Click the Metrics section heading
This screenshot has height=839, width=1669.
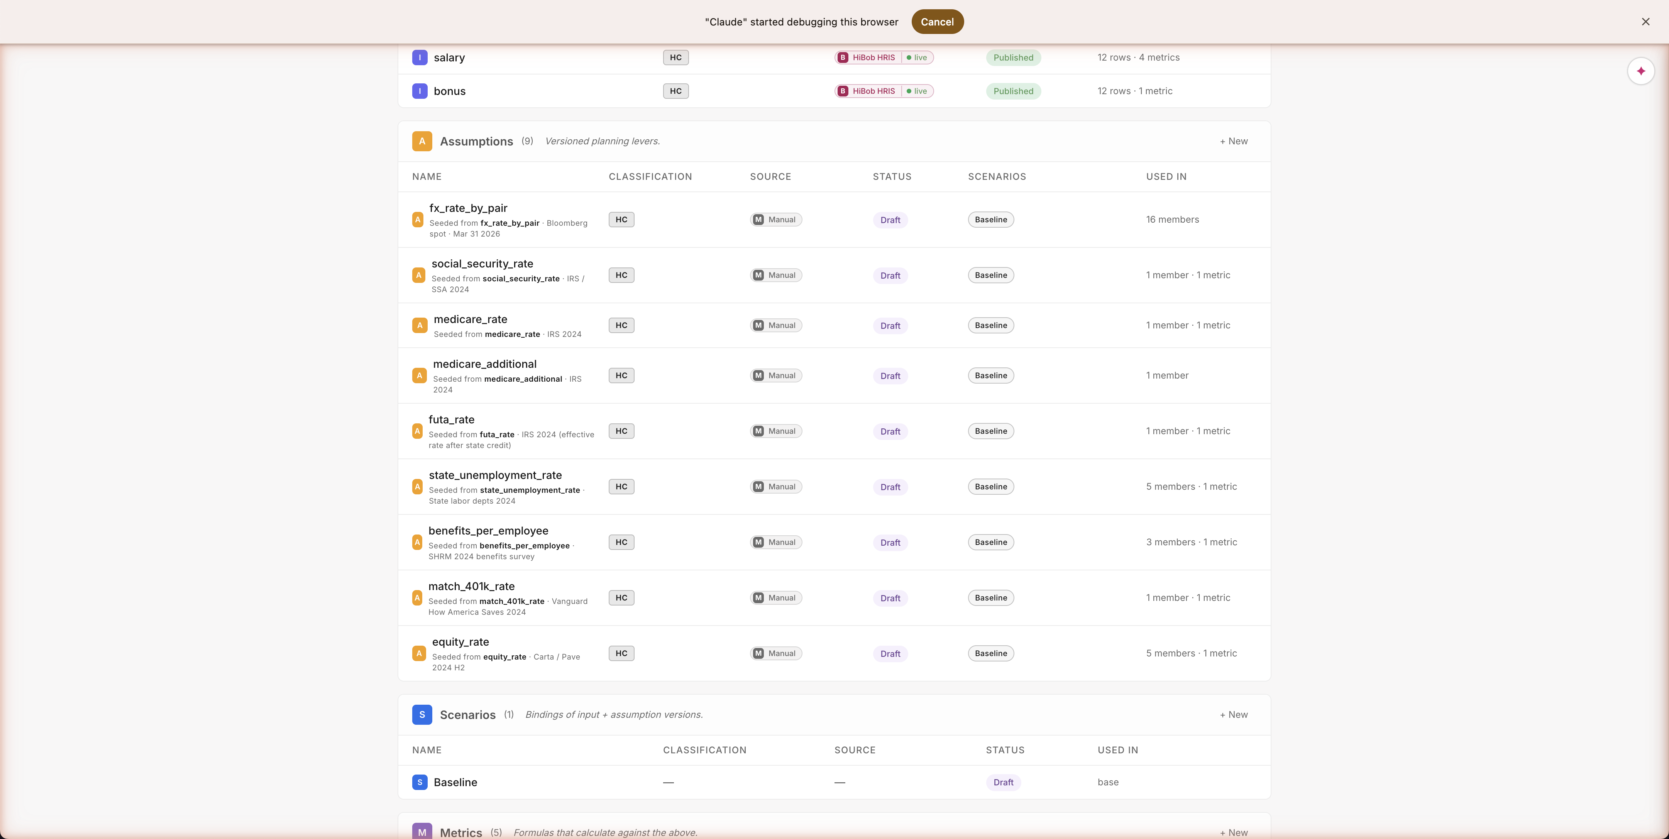tap(460, 832)
